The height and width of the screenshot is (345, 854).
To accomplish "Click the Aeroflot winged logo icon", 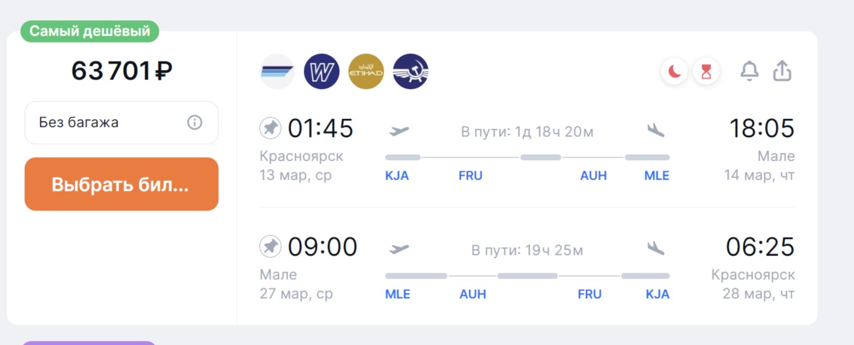I will (x=410, y=72).
